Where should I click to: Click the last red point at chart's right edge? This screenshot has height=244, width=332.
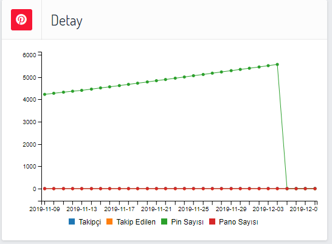(x=315, y=189)
